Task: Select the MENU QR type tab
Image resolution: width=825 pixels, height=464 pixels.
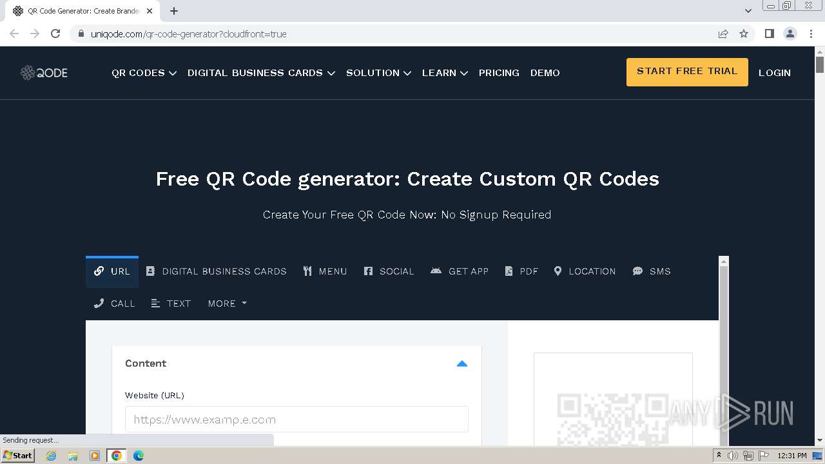Action: pos(325,271)
